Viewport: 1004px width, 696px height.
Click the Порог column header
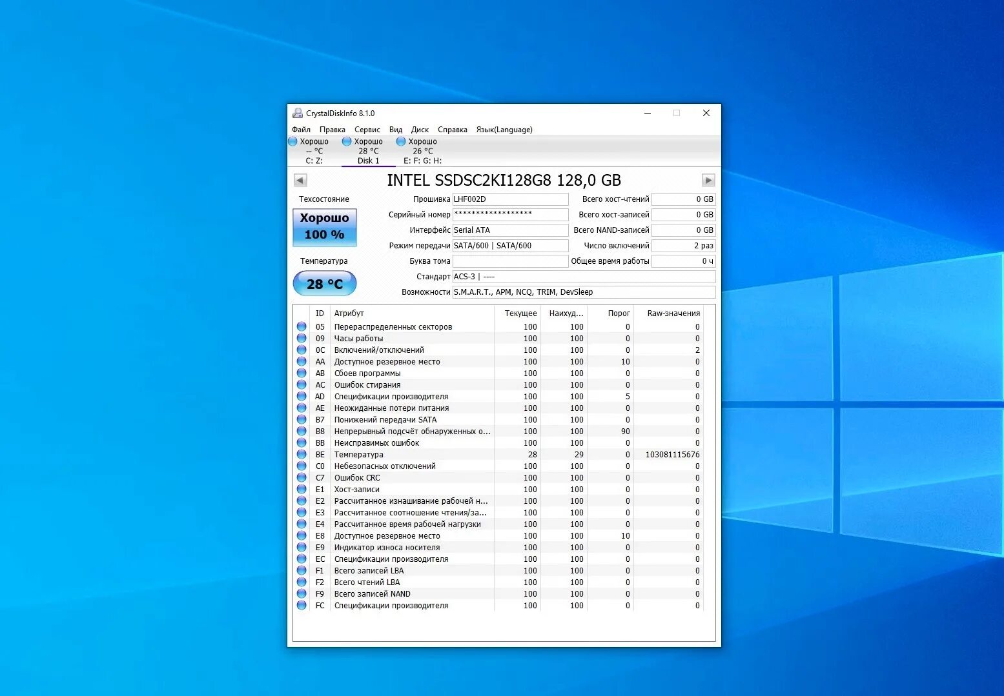(x=611, y=313)
